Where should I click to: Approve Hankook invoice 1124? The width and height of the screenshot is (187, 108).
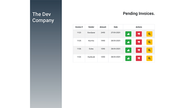(x=128, y=58)
